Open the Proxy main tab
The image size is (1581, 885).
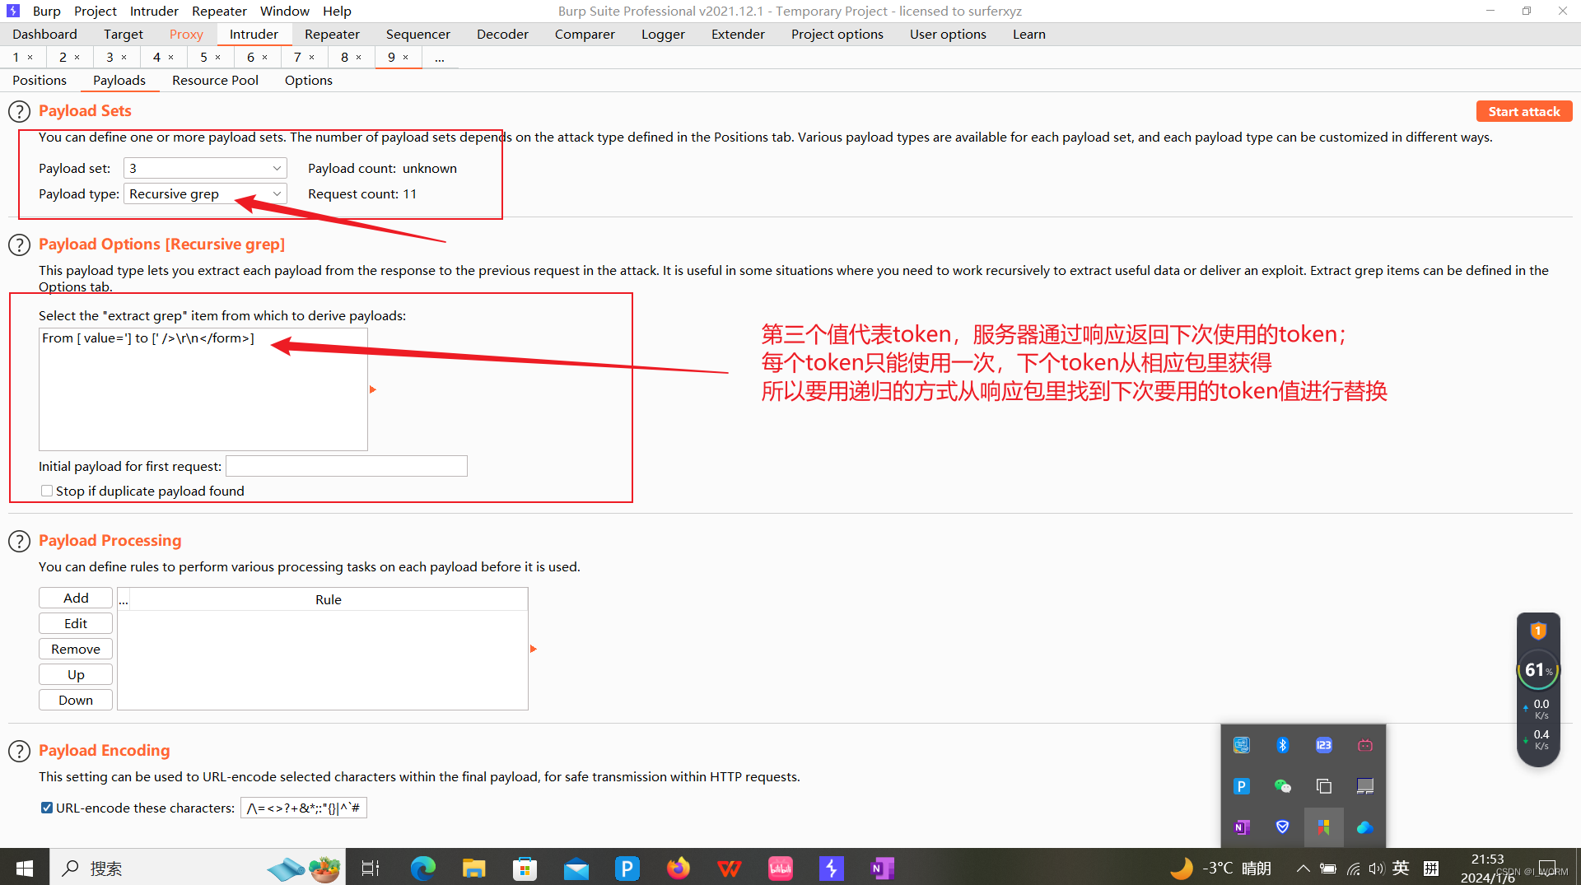tap(186, 34)
